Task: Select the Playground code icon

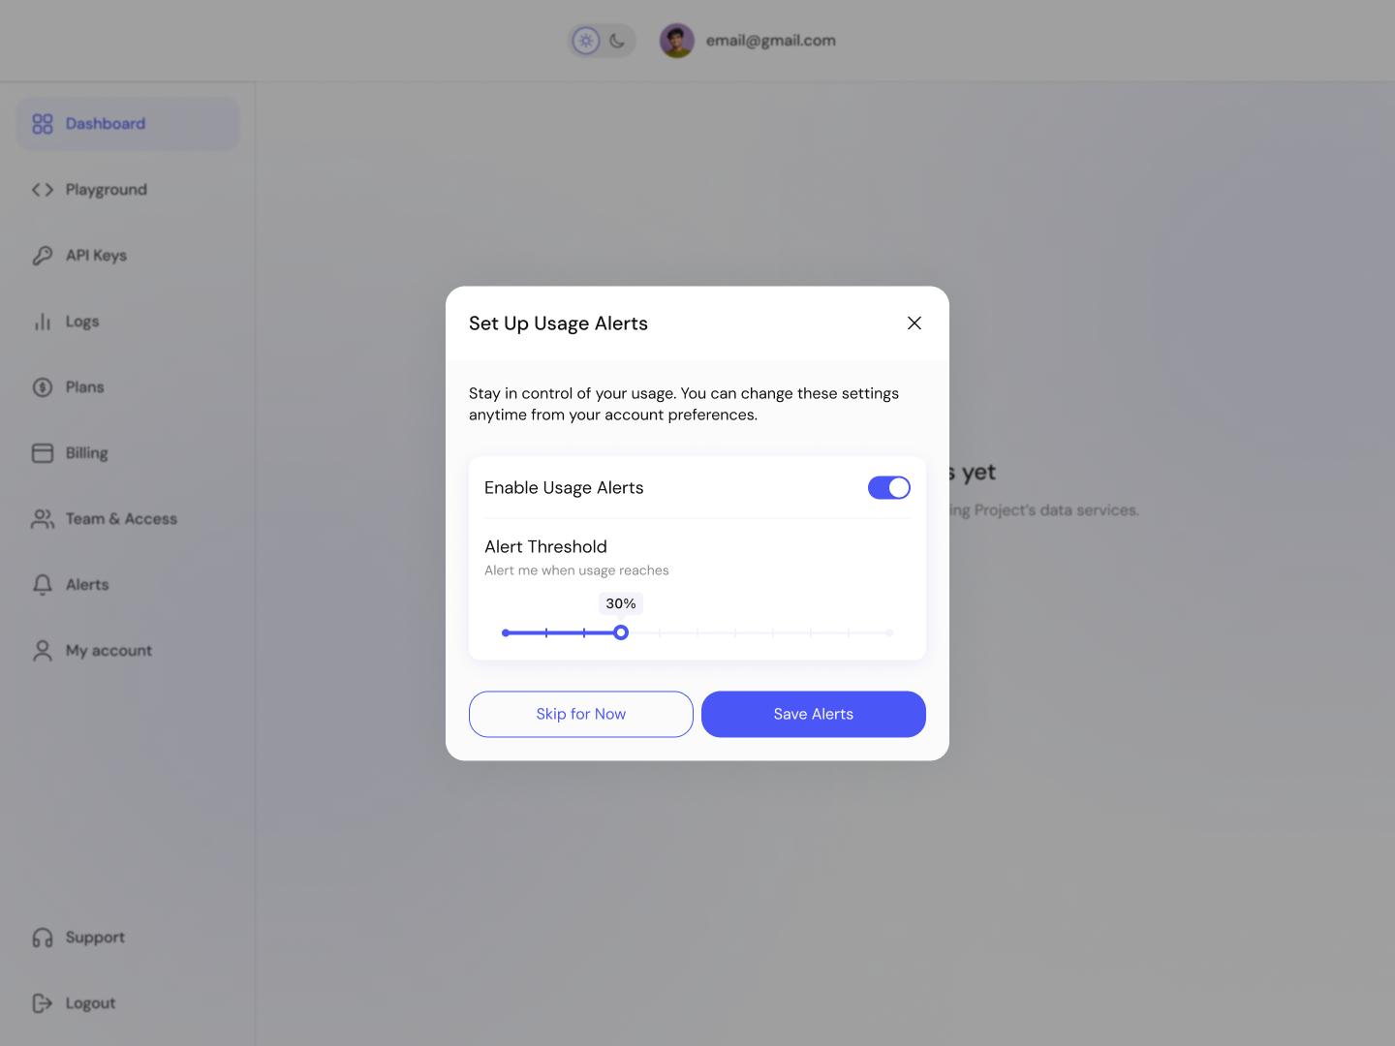Action: pyautogui.click(x=43, y=189)
